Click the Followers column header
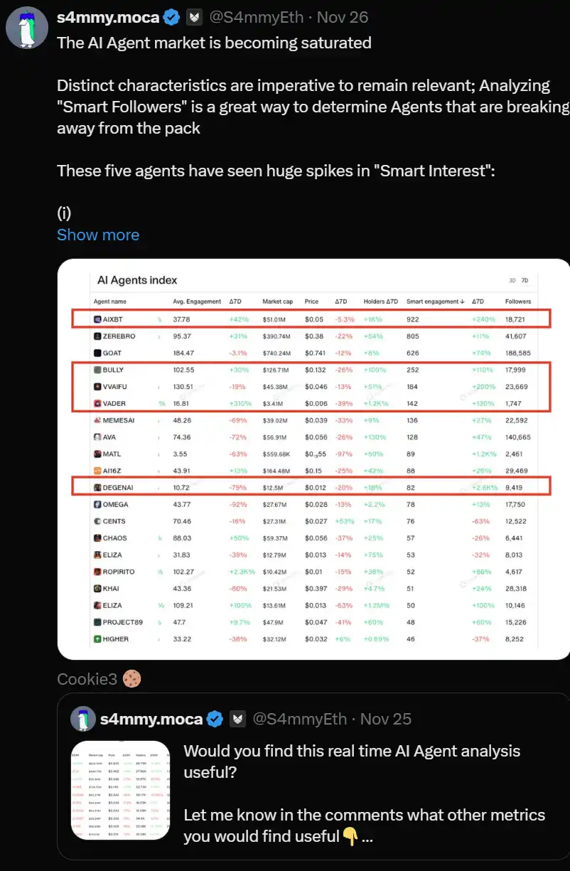Image resolution: width=570 pixels, height=871 pixels. click(518, 301)
